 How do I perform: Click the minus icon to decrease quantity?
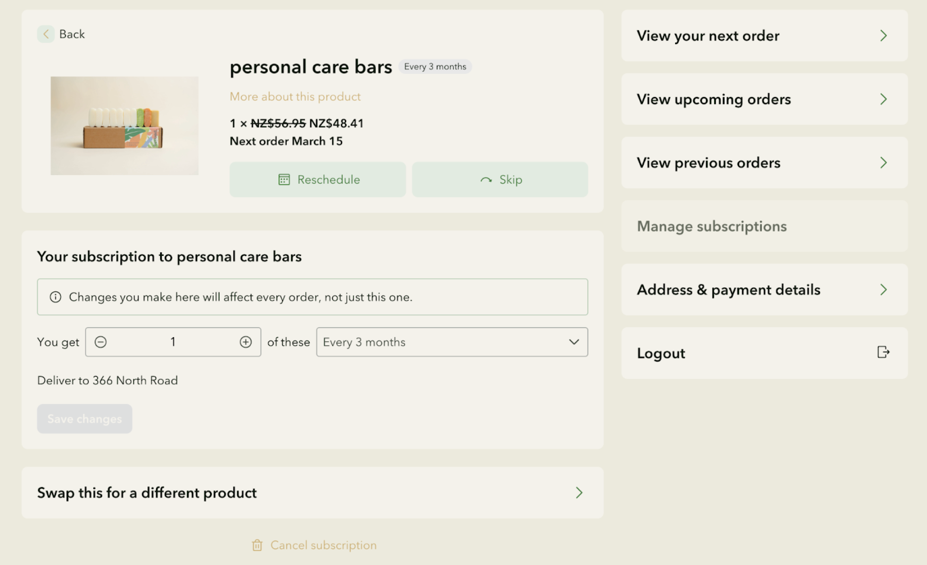[101, 342]
